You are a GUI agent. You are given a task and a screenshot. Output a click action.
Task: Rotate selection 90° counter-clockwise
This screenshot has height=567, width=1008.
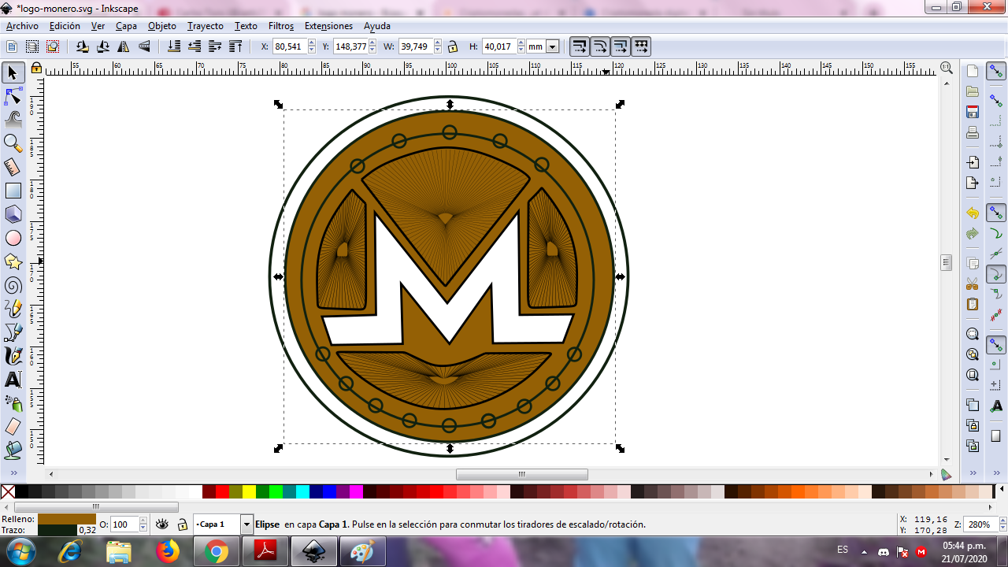[x=83, y=46]
